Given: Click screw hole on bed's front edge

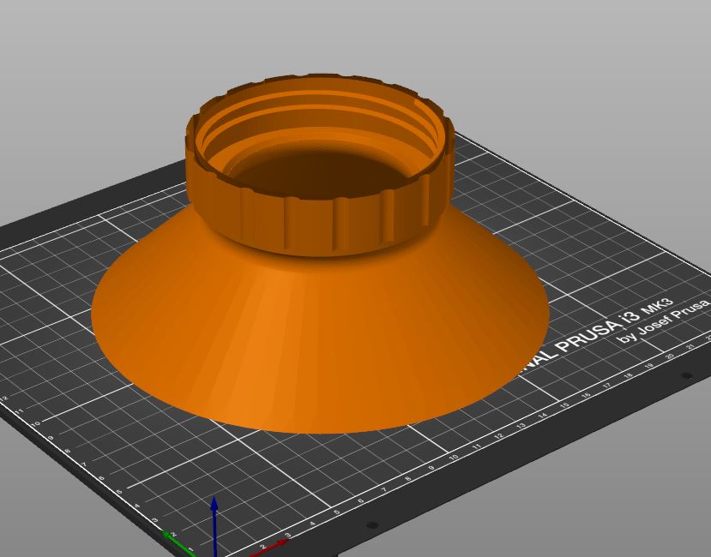Looking at the screenshot, I should click(372, 525).
